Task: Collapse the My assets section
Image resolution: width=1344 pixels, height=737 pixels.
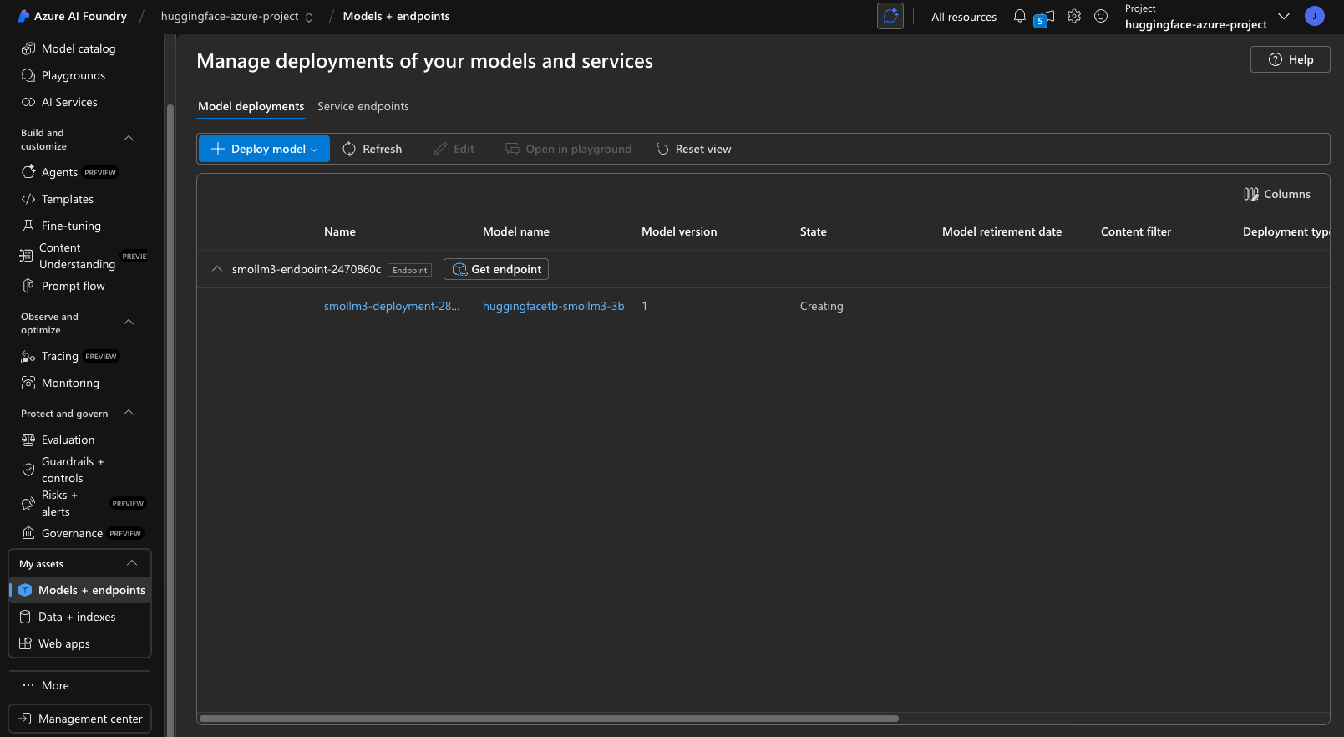Action: pyautogui.click(x=132, y=563)
